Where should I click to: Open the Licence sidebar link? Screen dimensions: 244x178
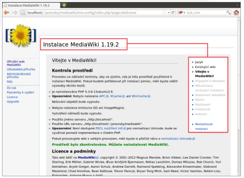[x=12, y=97]
